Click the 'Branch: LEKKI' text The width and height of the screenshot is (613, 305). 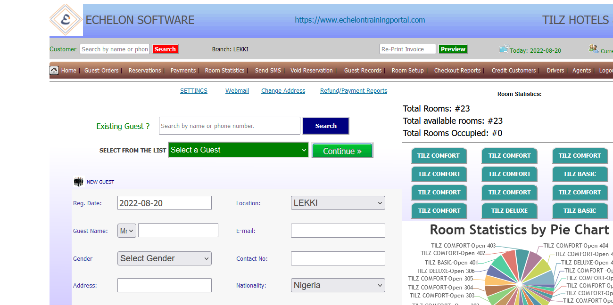pos(230,49)
